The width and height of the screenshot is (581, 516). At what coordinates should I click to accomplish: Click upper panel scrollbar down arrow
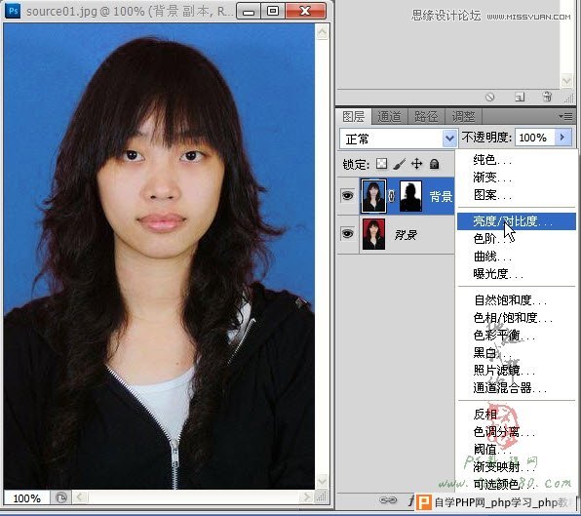(566, 80)
